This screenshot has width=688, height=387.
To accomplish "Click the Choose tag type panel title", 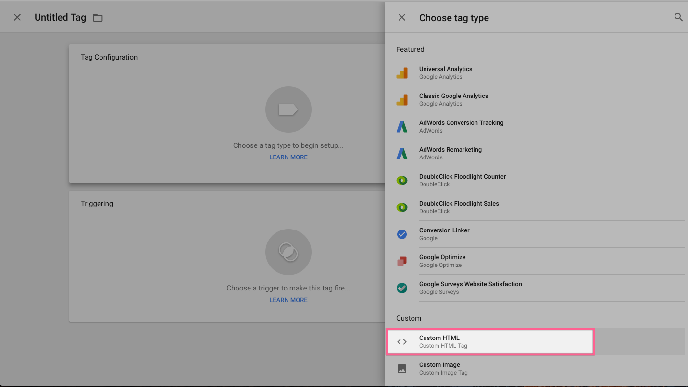I will 454,18.
